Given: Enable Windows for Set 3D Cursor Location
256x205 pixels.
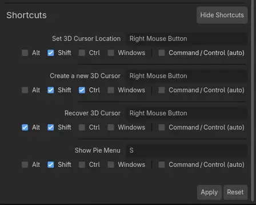Looking at the screenshot, I should 111,53.
